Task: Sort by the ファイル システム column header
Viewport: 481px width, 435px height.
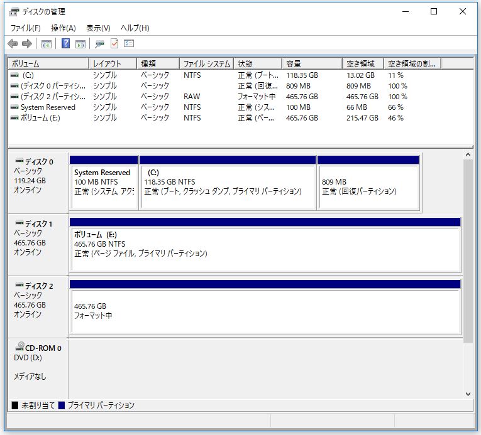Action: [x=206, y=64]
